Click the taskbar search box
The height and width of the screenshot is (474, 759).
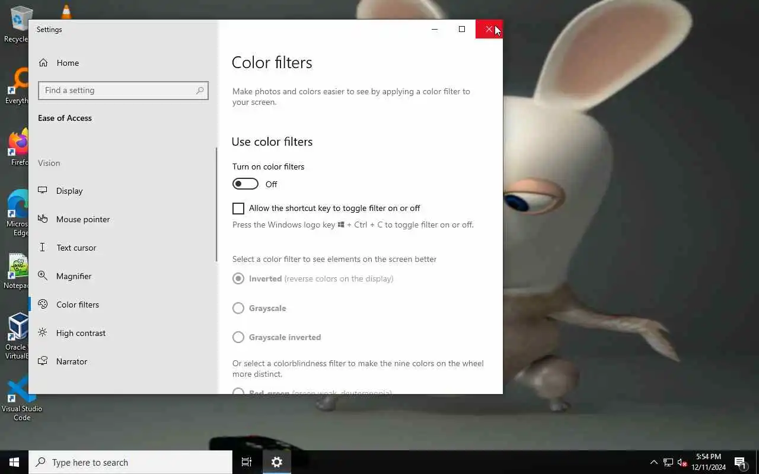[130, 462]
